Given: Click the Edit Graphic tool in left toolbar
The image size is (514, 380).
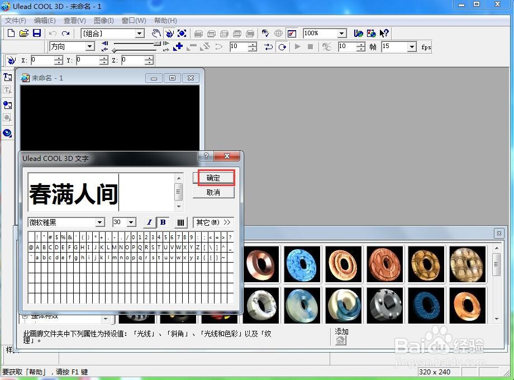Looking at the screenshot, I should [x=7, y=118].
